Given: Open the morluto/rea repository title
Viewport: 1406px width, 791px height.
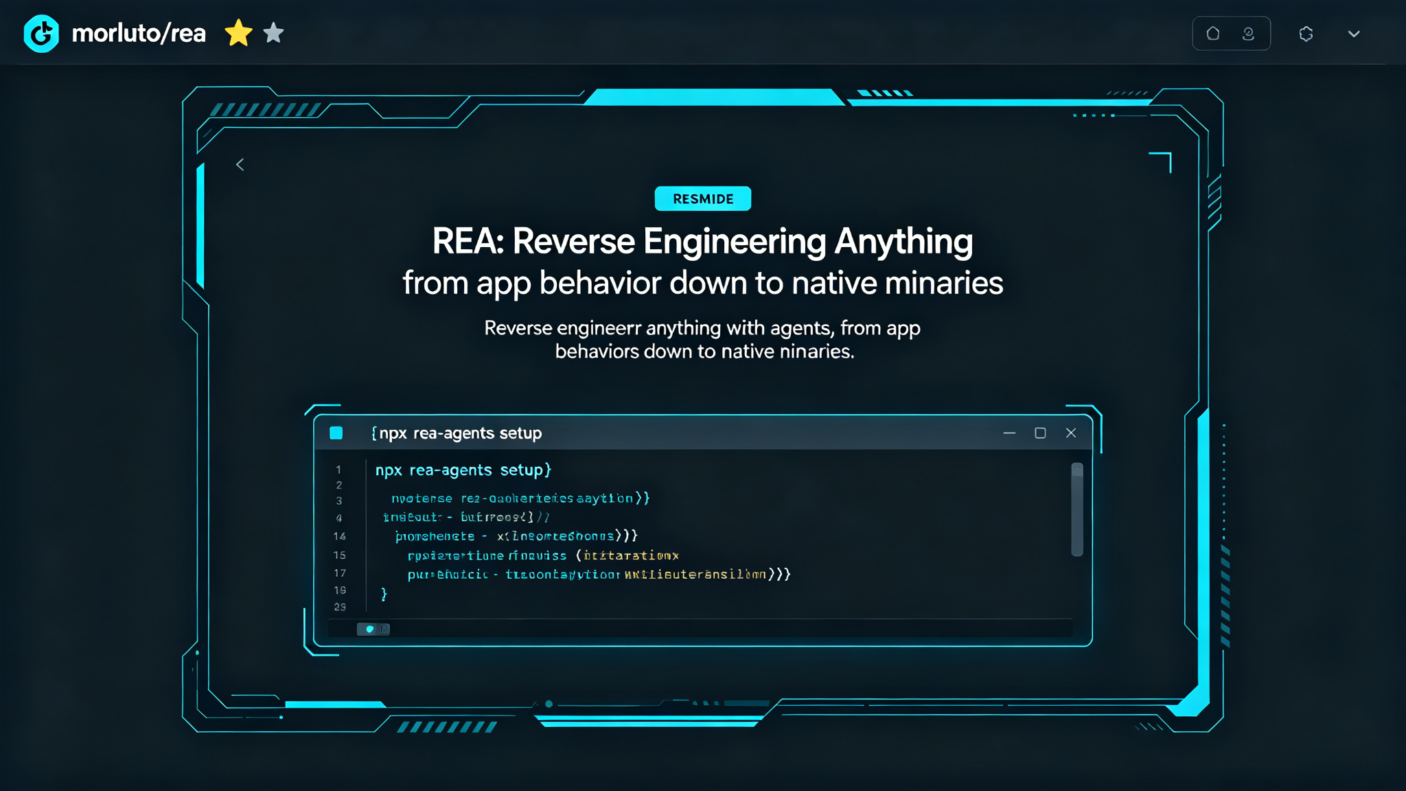Looking at the screenshot, I should [138, 33].
